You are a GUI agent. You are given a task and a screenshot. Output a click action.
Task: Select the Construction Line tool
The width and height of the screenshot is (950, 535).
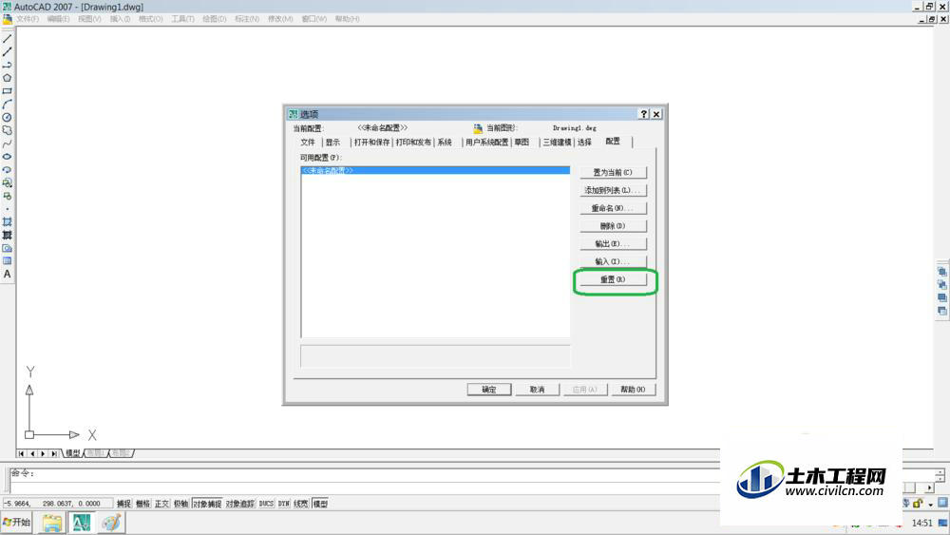pos(8,52)
